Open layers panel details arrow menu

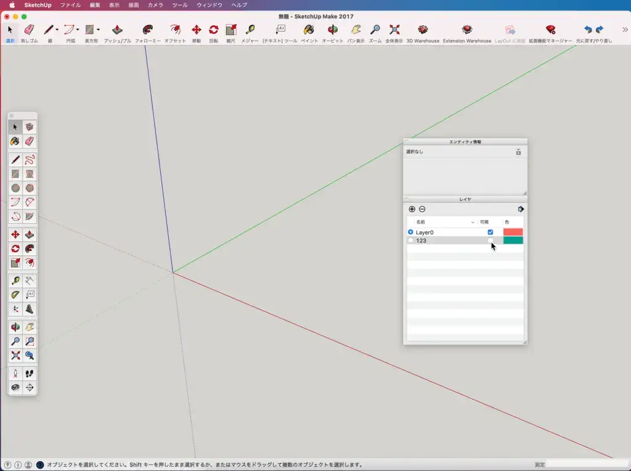click(x=521, y=209)
